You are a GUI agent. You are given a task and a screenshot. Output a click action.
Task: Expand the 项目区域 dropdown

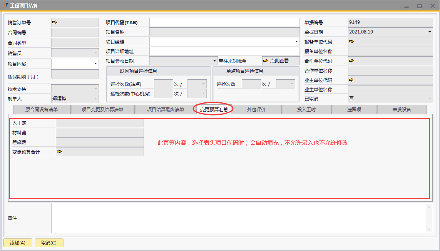point(95,64)
